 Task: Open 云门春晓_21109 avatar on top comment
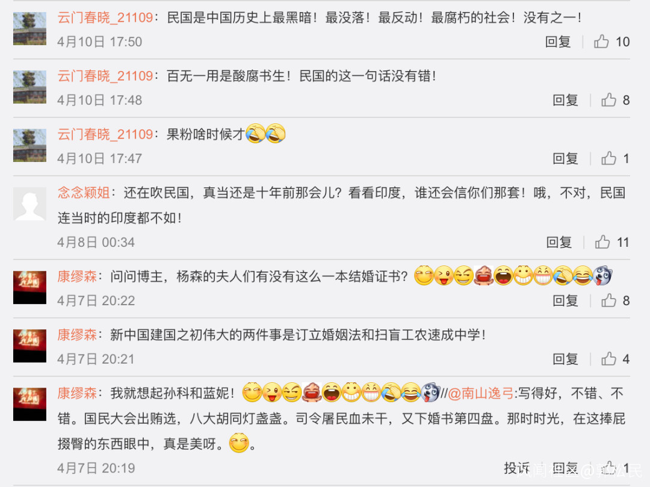tap(29, 29)
